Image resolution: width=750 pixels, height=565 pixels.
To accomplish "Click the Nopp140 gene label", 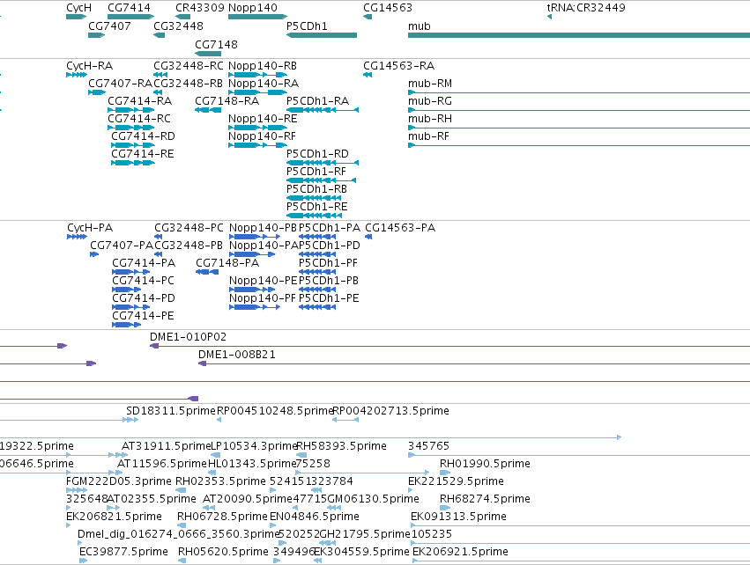I will (x=253, y=8).
